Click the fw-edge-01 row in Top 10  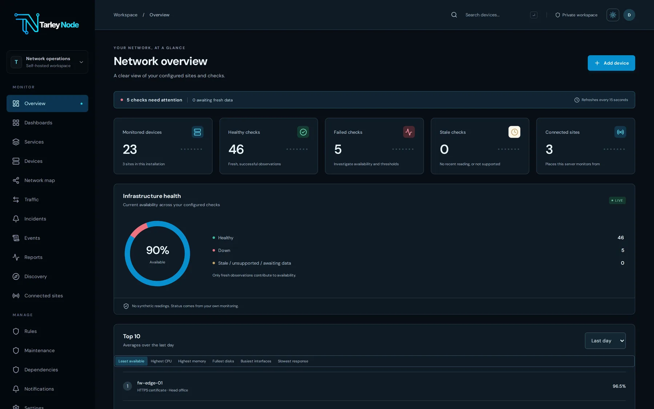point(374,386)
